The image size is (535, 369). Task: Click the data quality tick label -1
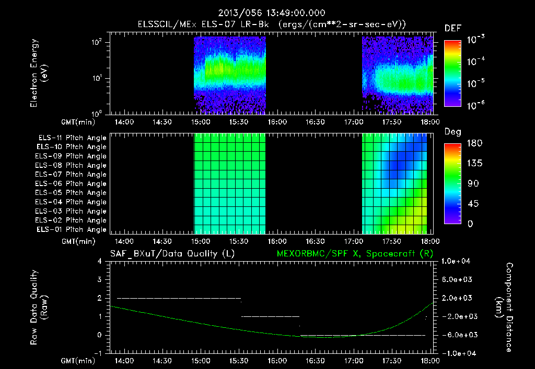pos(98,353)
